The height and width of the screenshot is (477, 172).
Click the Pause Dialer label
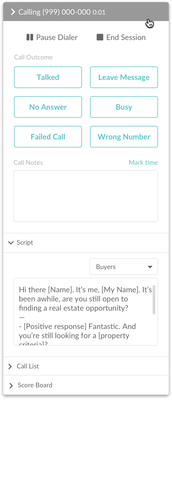coord(57,37)
